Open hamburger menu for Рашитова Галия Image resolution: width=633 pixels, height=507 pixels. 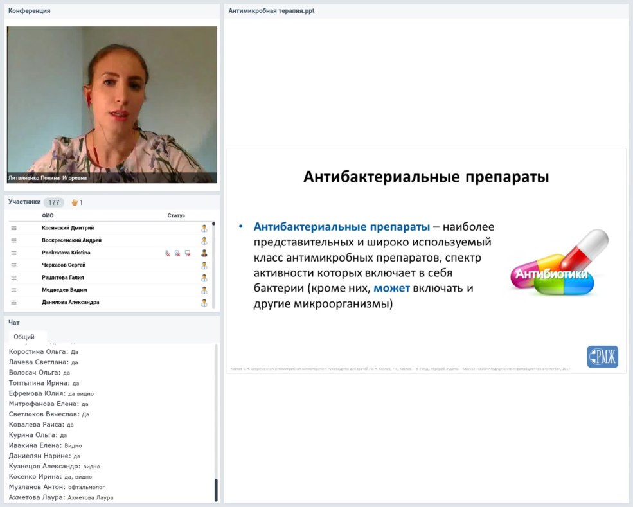click(x=13, y=278)
